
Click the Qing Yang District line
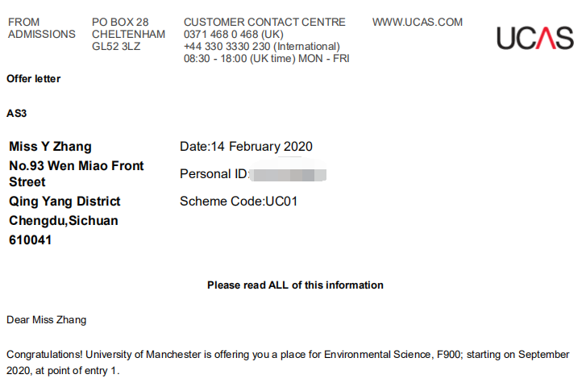coord(64,202)
